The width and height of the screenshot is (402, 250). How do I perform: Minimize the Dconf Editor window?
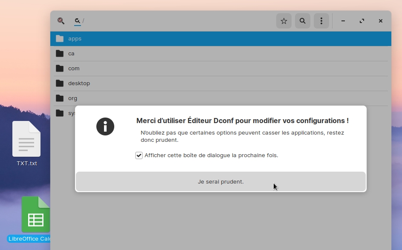(343, 21)
